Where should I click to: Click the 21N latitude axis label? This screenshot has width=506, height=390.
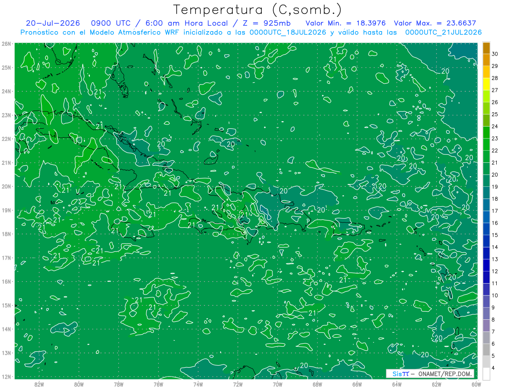[6, 162]
